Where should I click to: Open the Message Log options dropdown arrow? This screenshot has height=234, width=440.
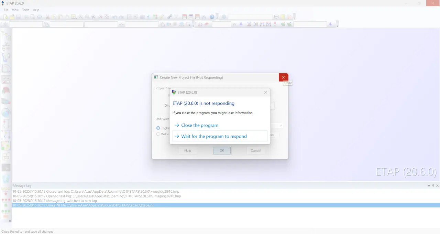coord(429,186)
